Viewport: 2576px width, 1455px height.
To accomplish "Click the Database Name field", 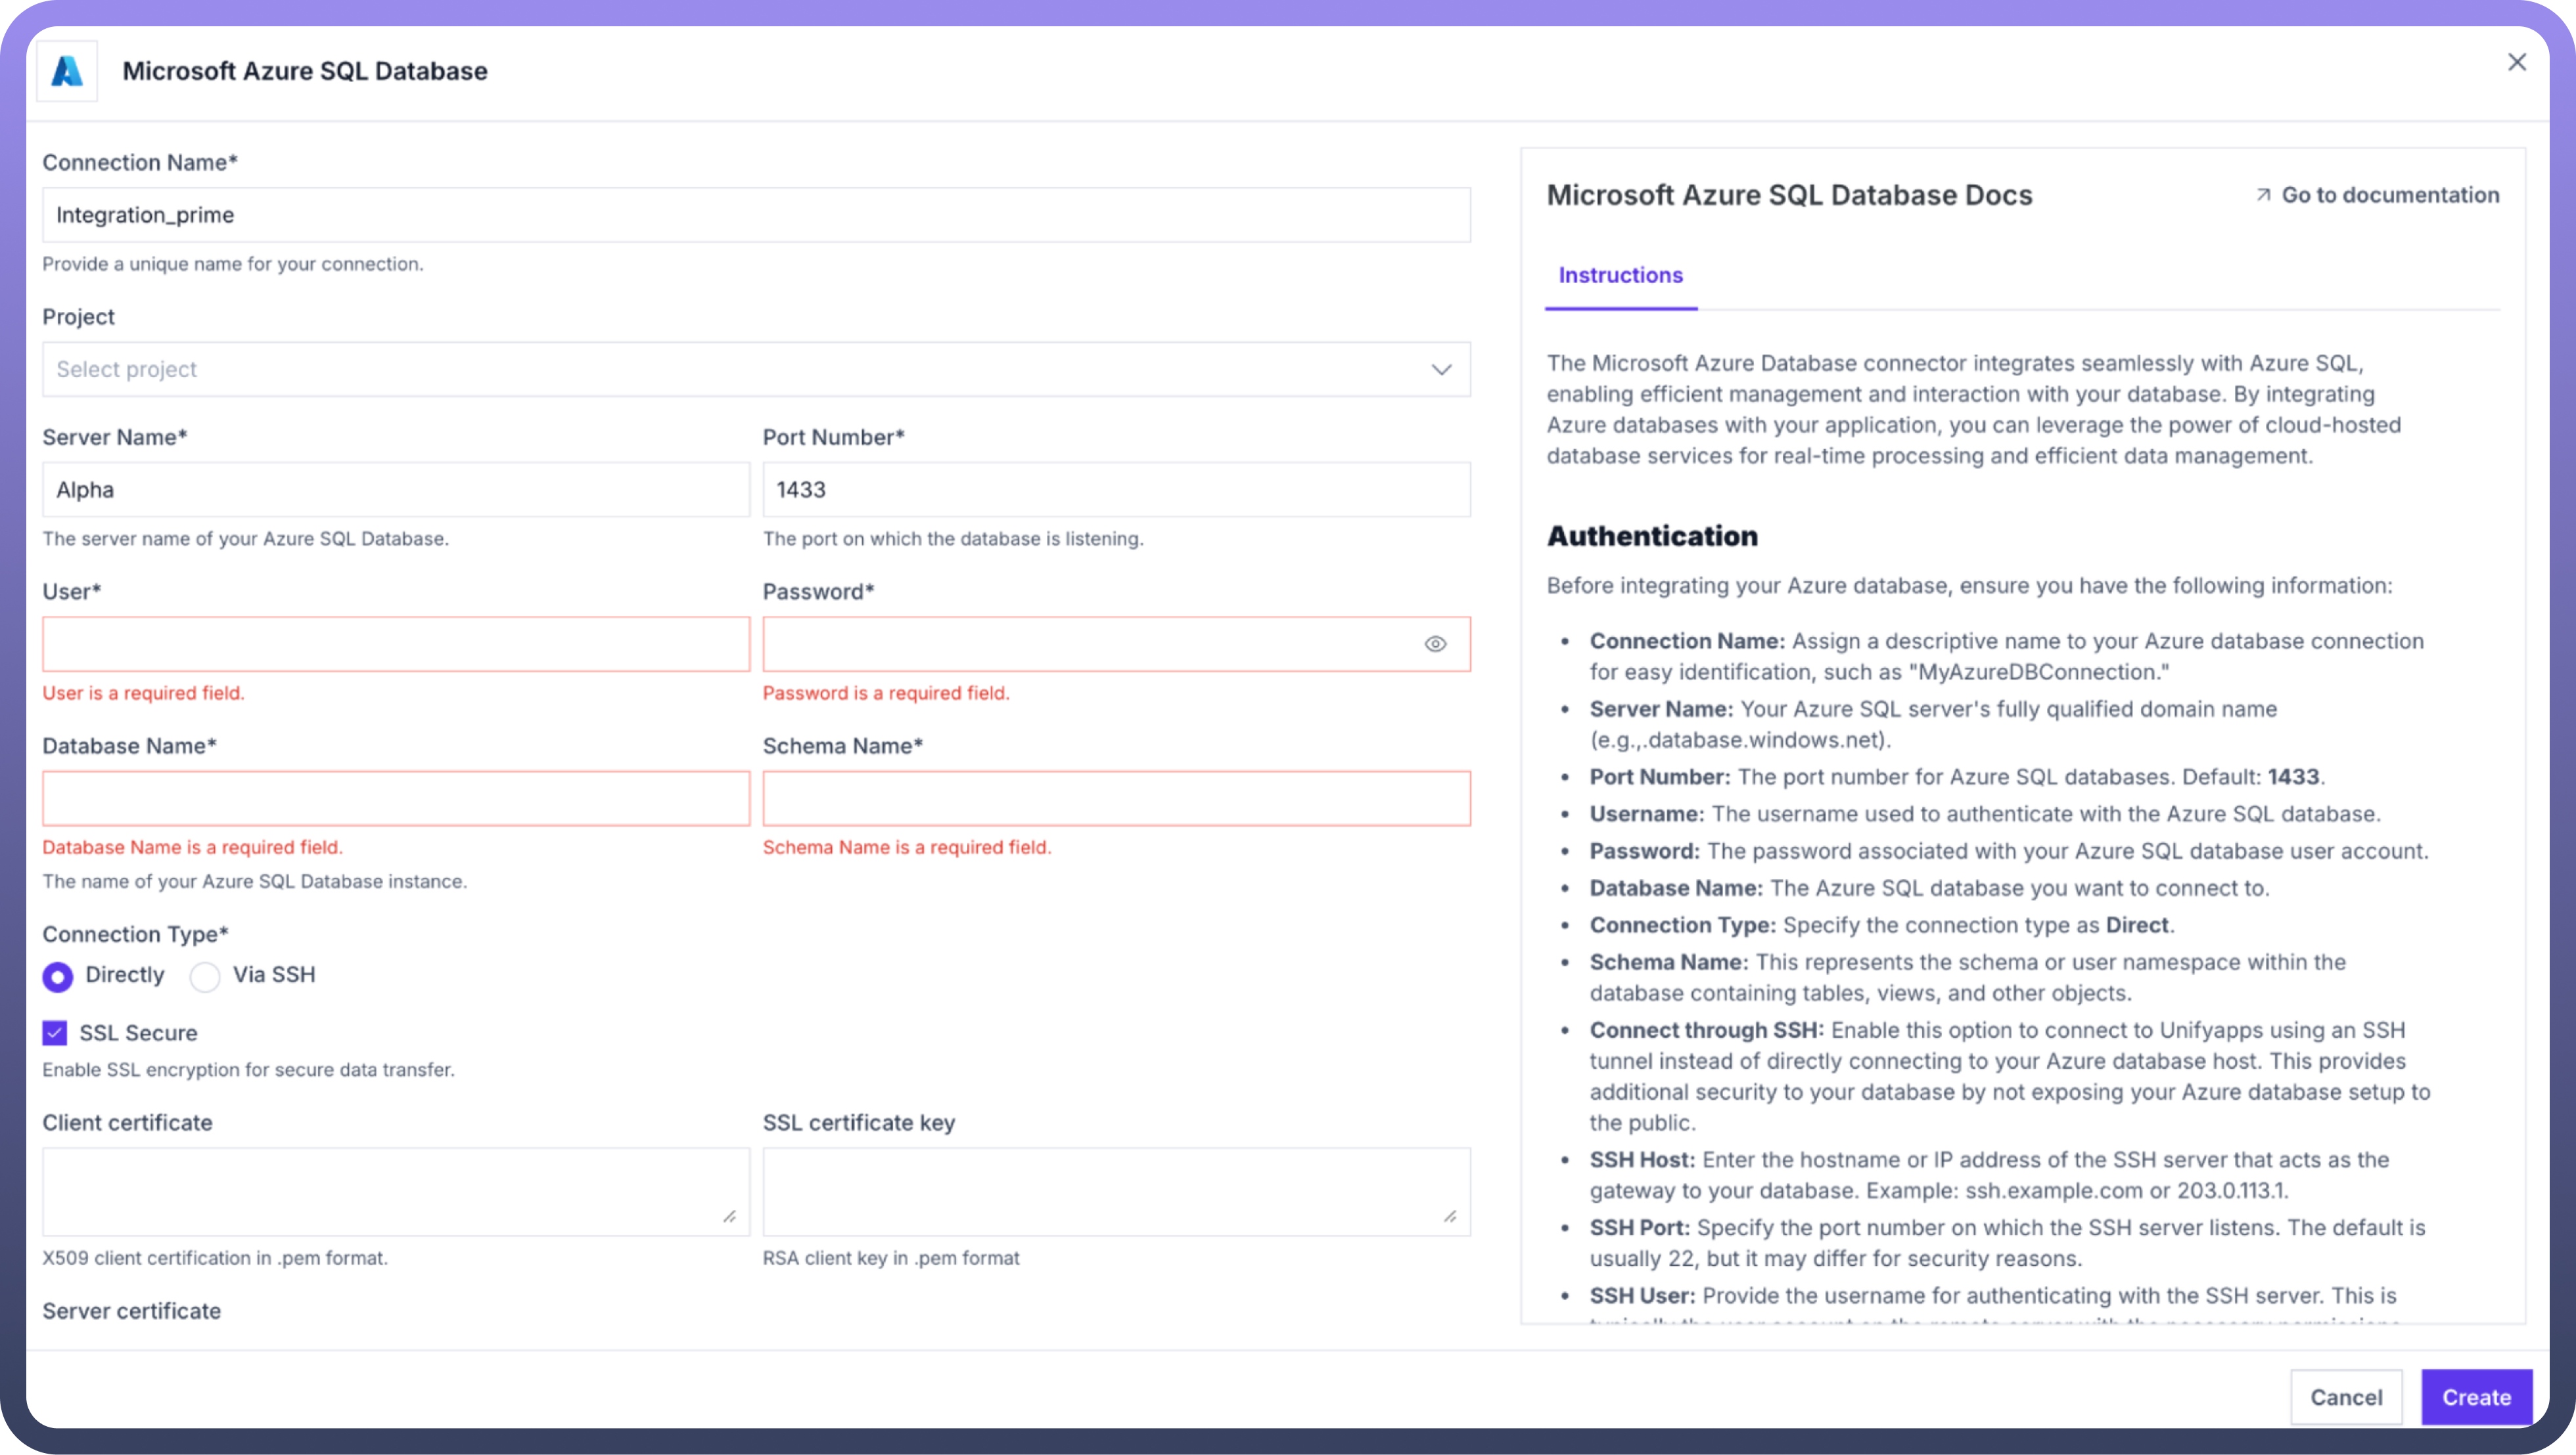I will pyautogui.click(x=395, y=798).
